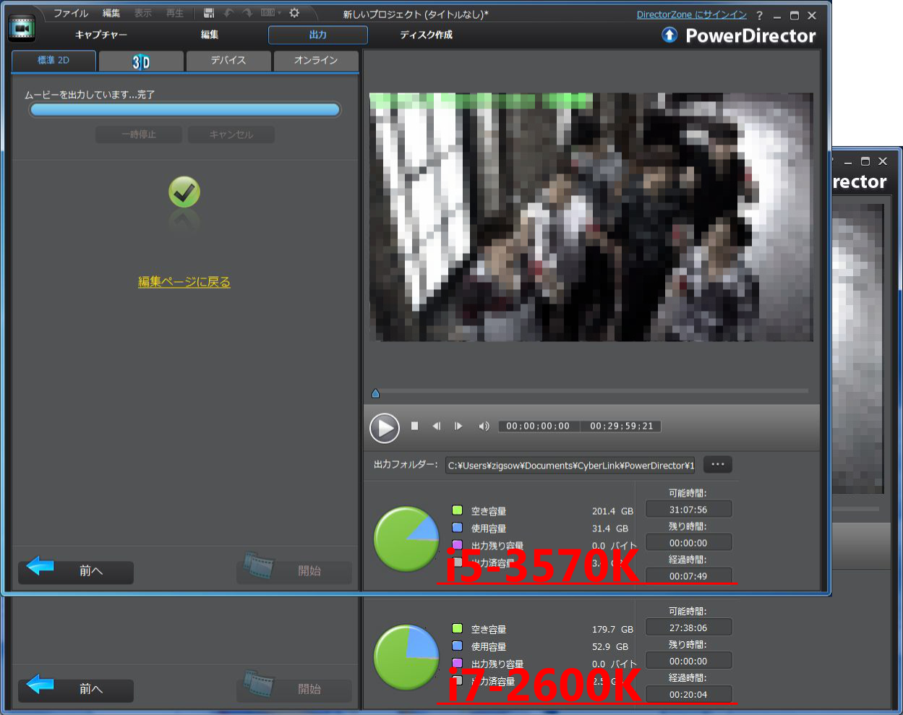903x715 pixels.
Task: Click purple 出力残り容量 swatch in rear window
Action: pyautogui.click(x=457, y=663)
